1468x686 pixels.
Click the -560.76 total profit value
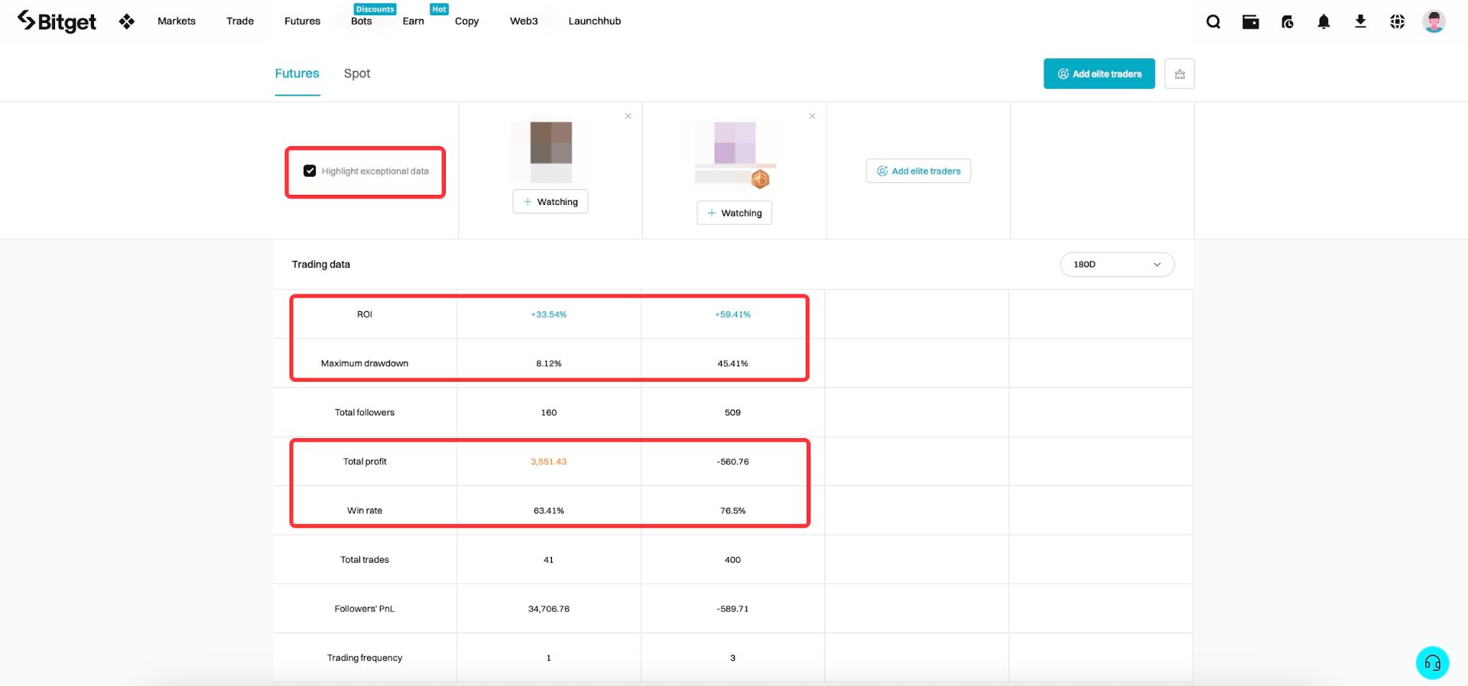pyautogui.click(x=732, y=462)
